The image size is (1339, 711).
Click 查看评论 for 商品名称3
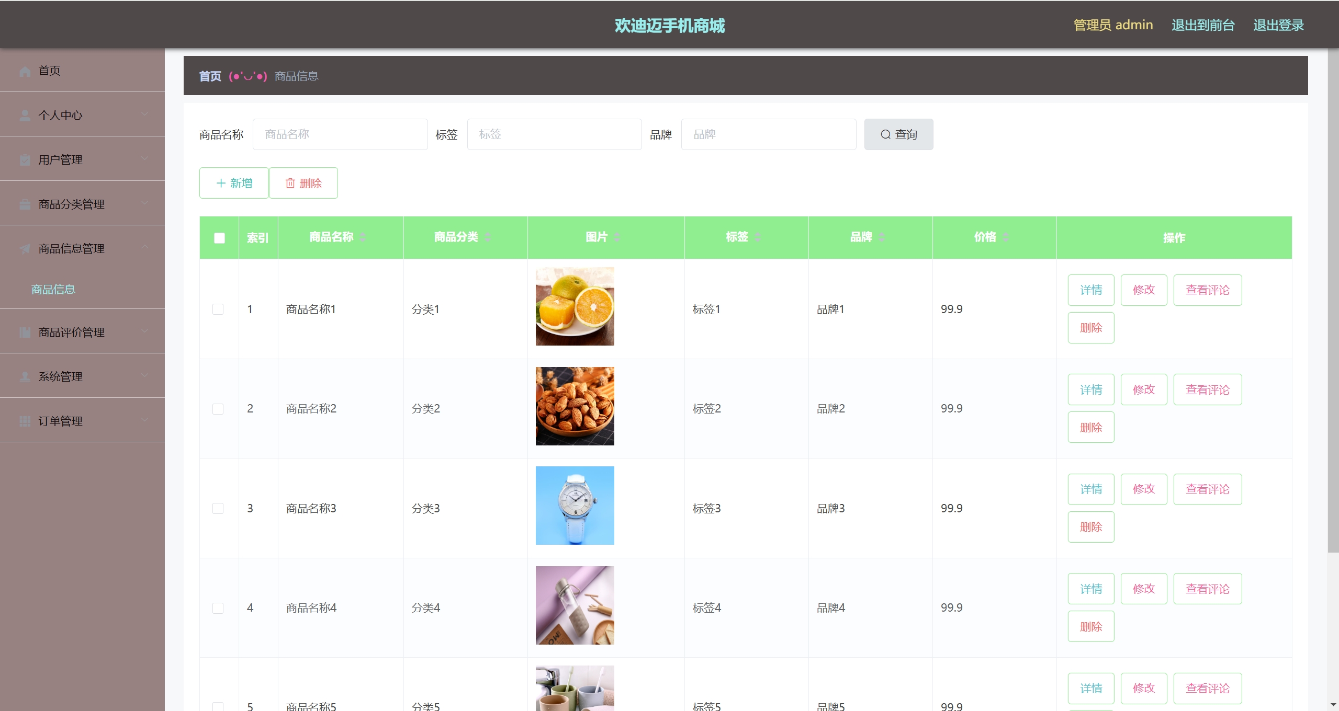(1208, 489)
